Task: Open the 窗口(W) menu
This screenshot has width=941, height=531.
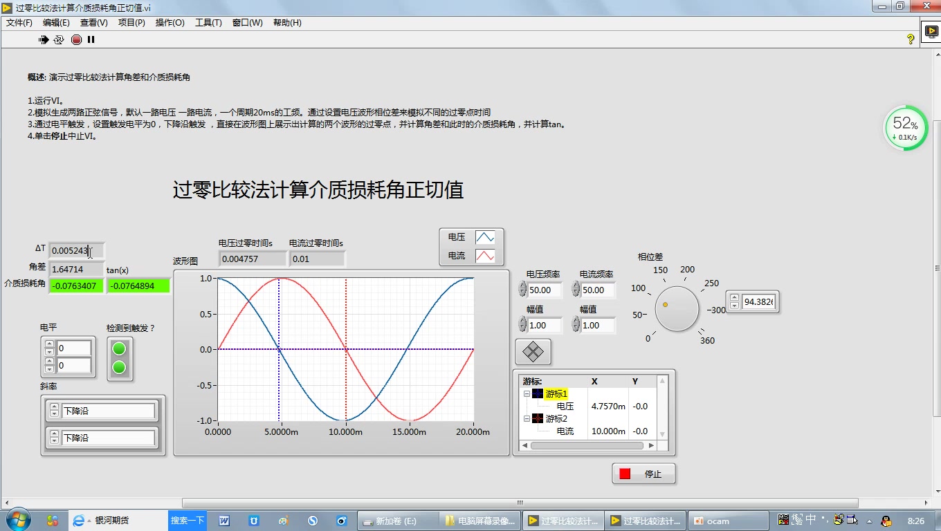Action: click(247, 22)
